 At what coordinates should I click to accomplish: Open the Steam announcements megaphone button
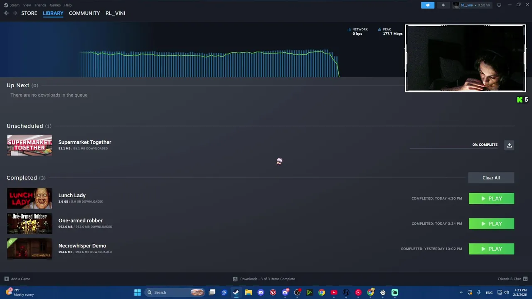coord(428,5)
